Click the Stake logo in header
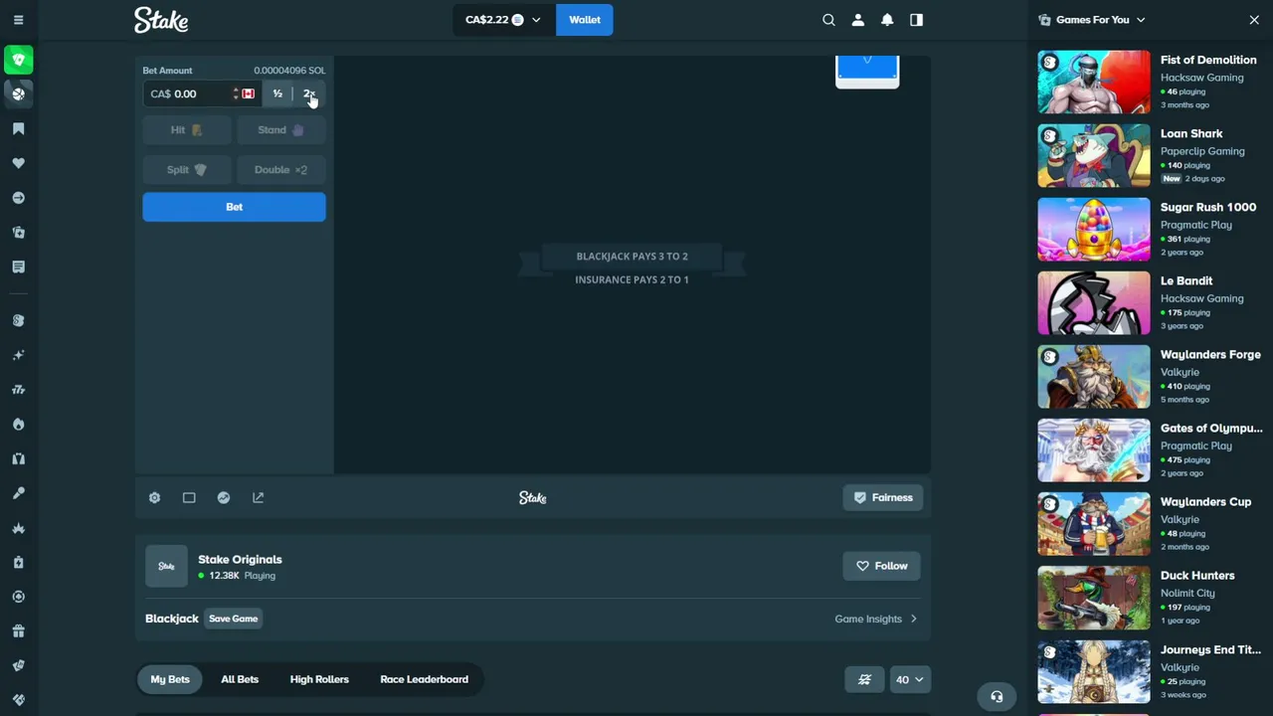The width and height of the screenshot is (1273, 716). [x=161, y=20]
